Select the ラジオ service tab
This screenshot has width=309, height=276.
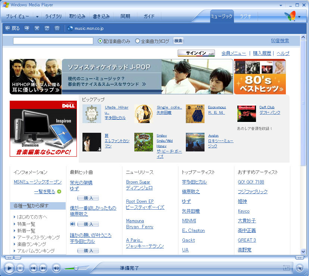click(x=246, y=16)
